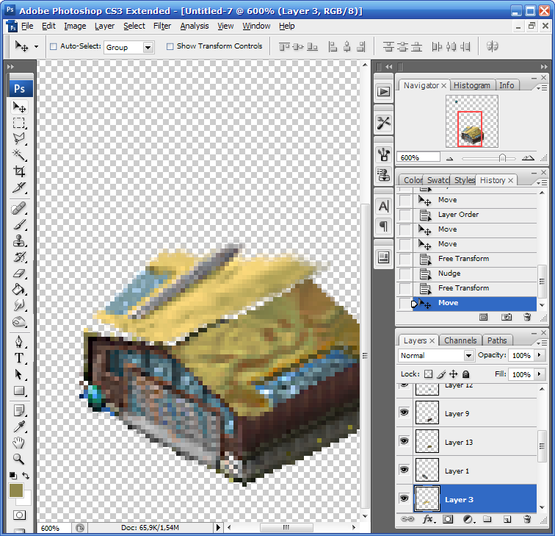
Task: Delete the current history state
Action: [527, 318]
